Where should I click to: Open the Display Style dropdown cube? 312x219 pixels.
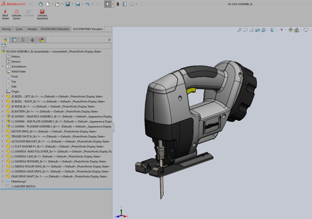(x=272, y=30)
